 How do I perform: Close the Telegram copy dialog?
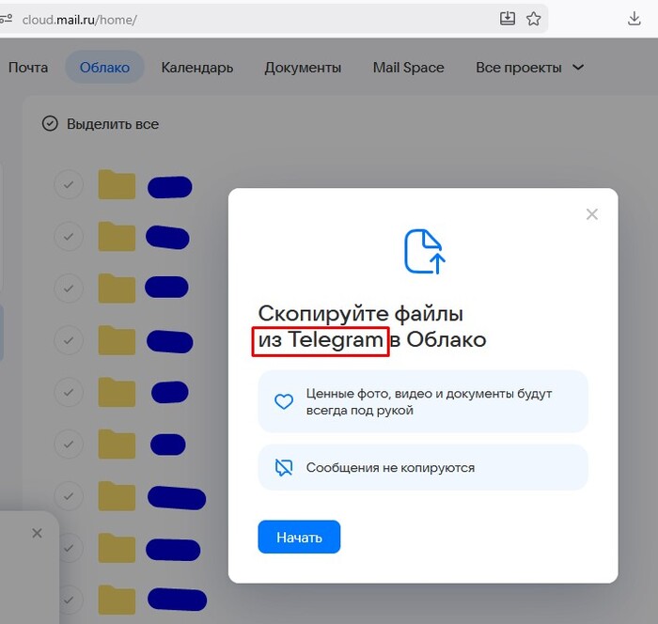(591, 214)
